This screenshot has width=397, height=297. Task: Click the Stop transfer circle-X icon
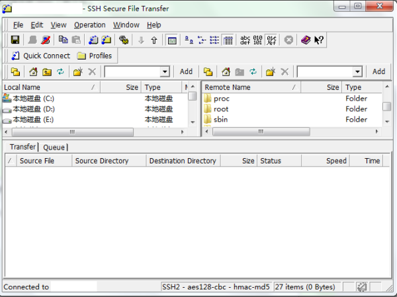288,40
